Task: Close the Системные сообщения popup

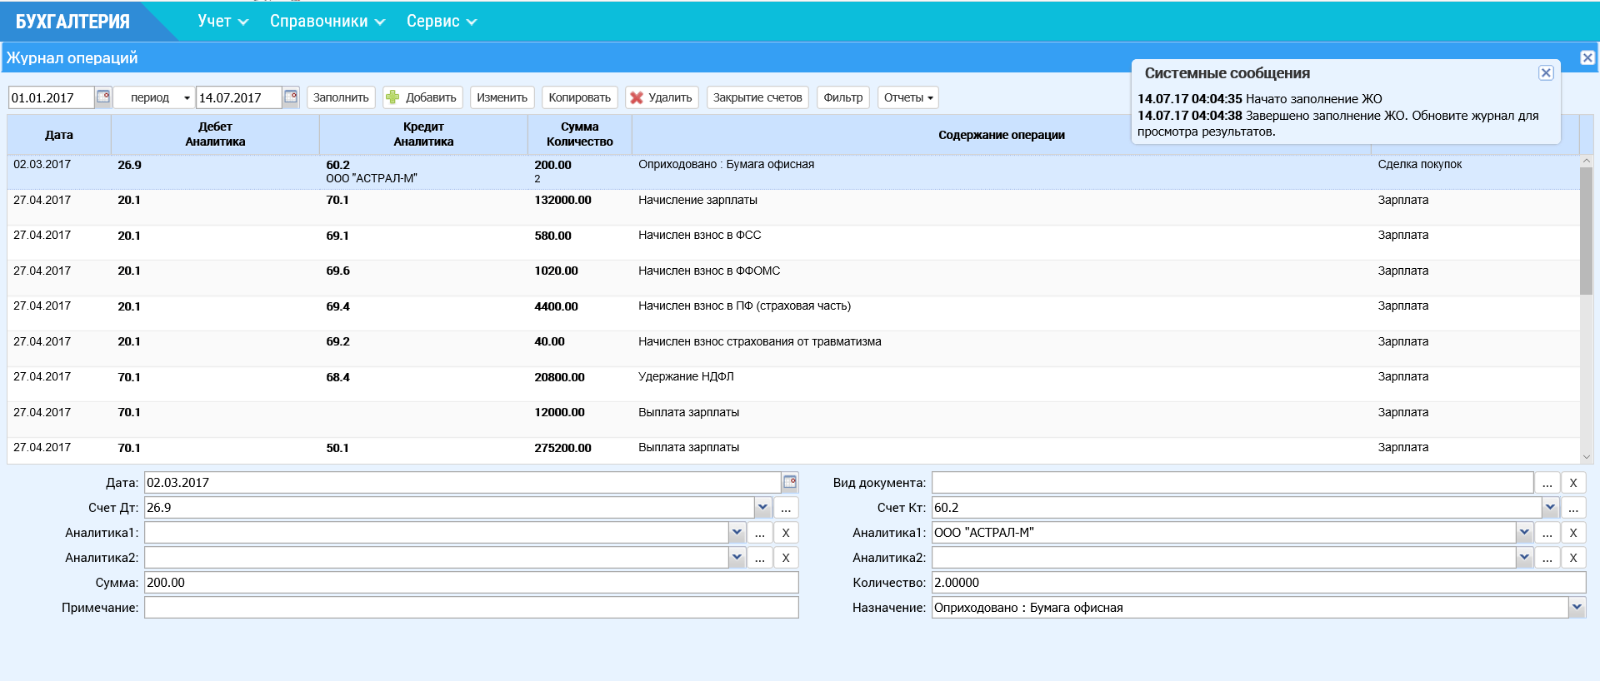Action: point(1545,72)
